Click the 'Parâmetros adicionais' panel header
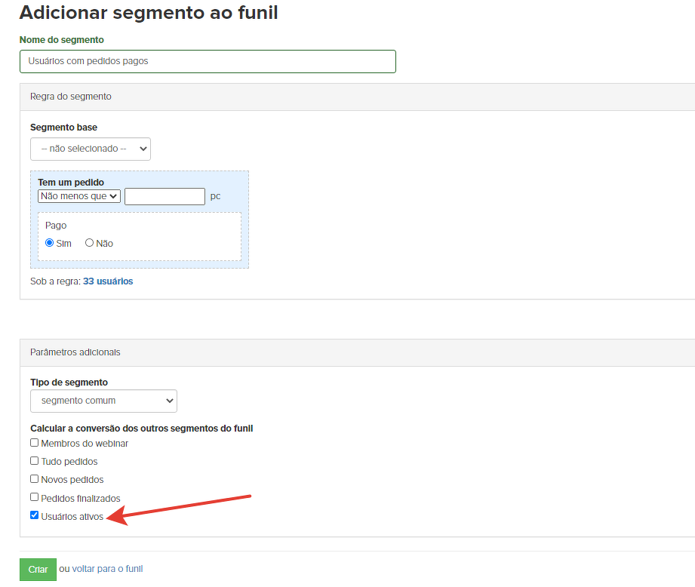This screenshot has height=587, width=695. coord(75,352)
